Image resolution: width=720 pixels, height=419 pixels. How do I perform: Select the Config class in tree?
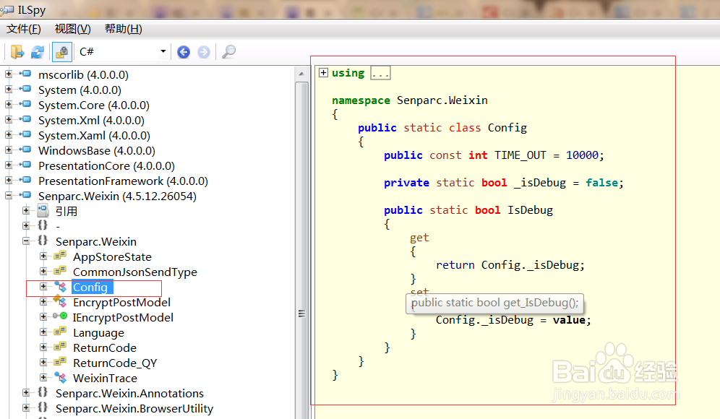[x=93, y=287]
